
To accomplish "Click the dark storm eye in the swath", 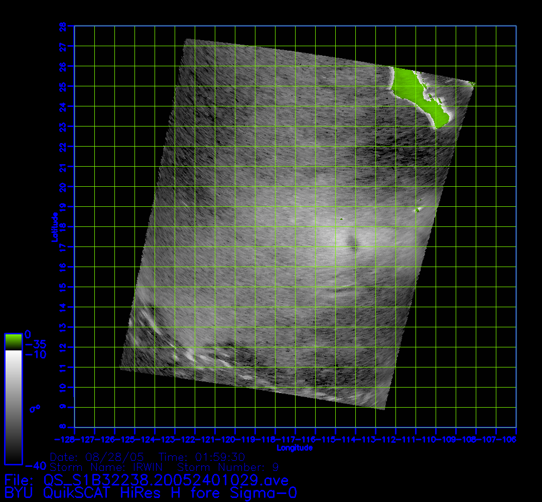I will pyautogui.click(x=353, y=244).
